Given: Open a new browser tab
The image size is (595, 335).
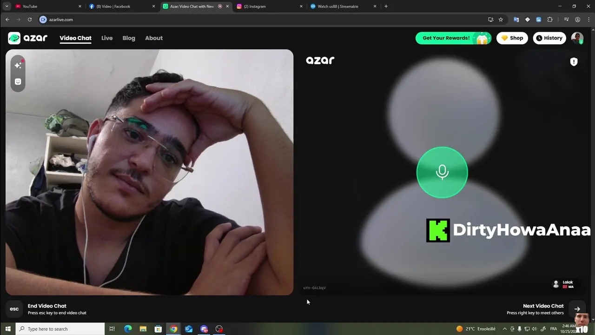Looking at the screenshot, I should coord(386,7).
